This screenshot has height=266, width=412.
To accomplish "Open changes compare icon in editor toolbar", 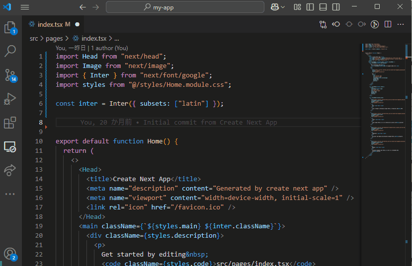I will (x=323, y=24).
